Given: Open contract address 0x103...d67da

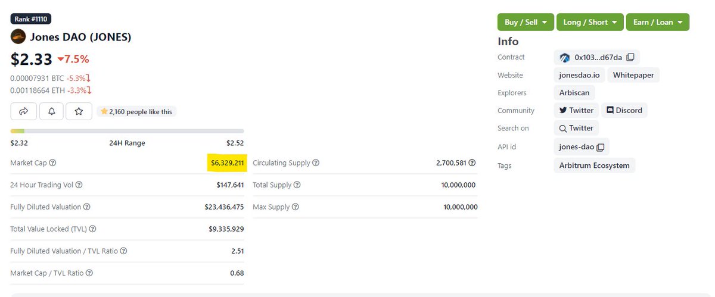Looking at the screenshot, I should coord(598,58).
